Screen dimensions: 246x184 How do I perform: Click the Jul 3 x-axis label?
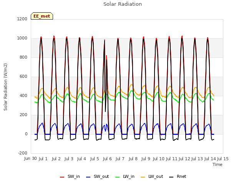(69, 159)
